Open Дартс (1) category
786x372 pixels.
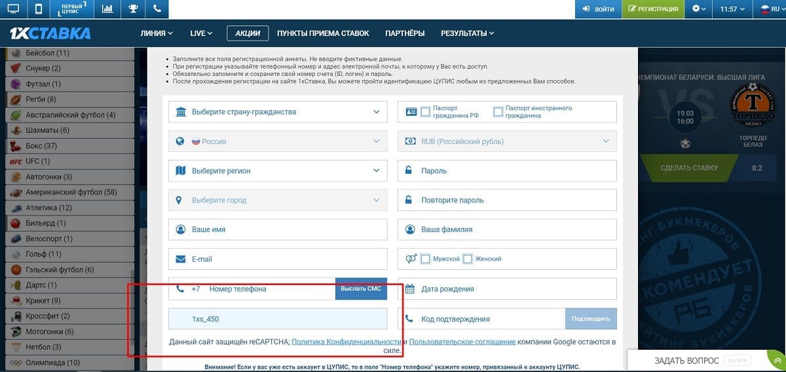pyautogui.click(x=68, y=285)
